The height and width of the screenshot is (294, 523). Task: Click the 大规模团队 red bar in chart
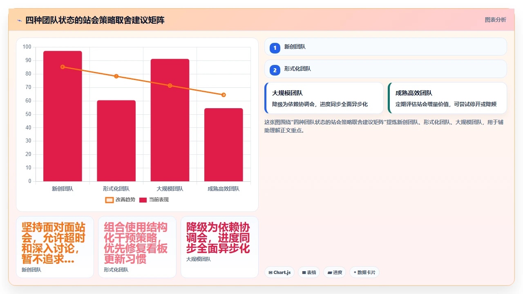coord(170,120)
